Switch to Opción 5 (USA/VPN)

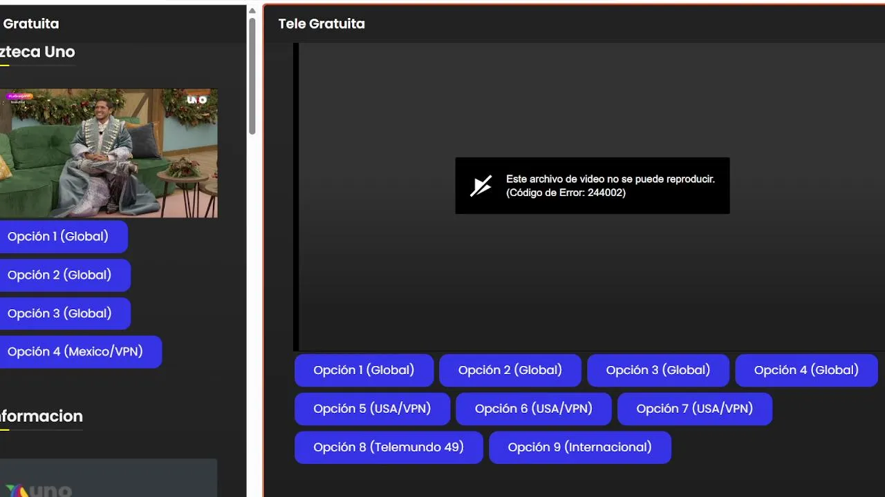click(372, 409)
